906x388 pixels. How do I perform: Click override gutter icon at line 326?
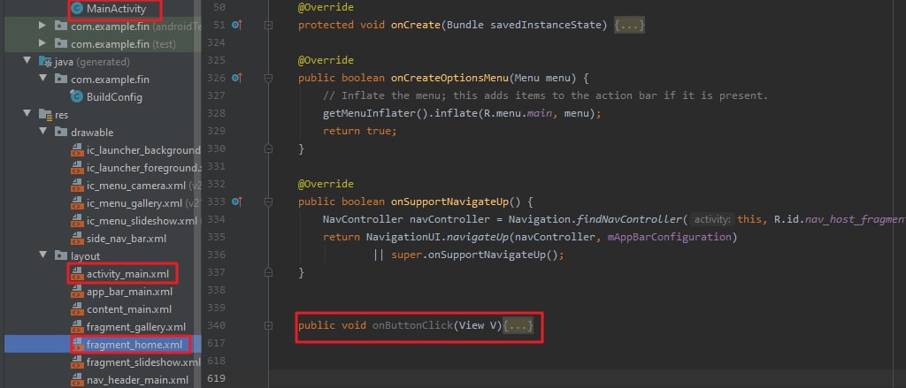237,78
